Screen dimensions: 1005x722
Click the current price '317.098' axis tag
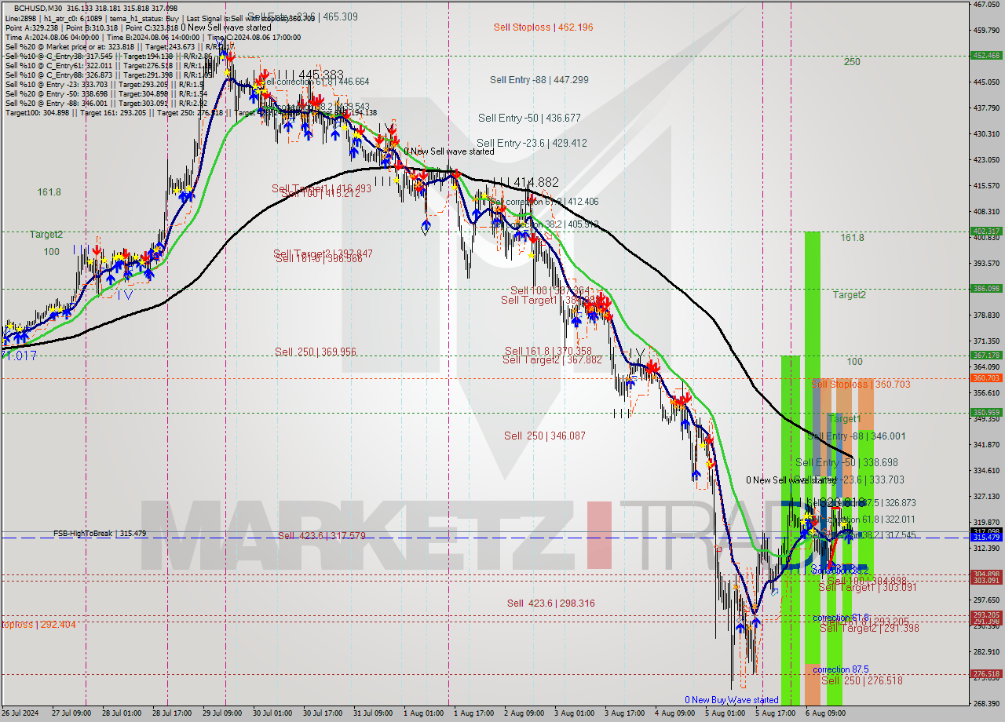click(x=986, y=531)
